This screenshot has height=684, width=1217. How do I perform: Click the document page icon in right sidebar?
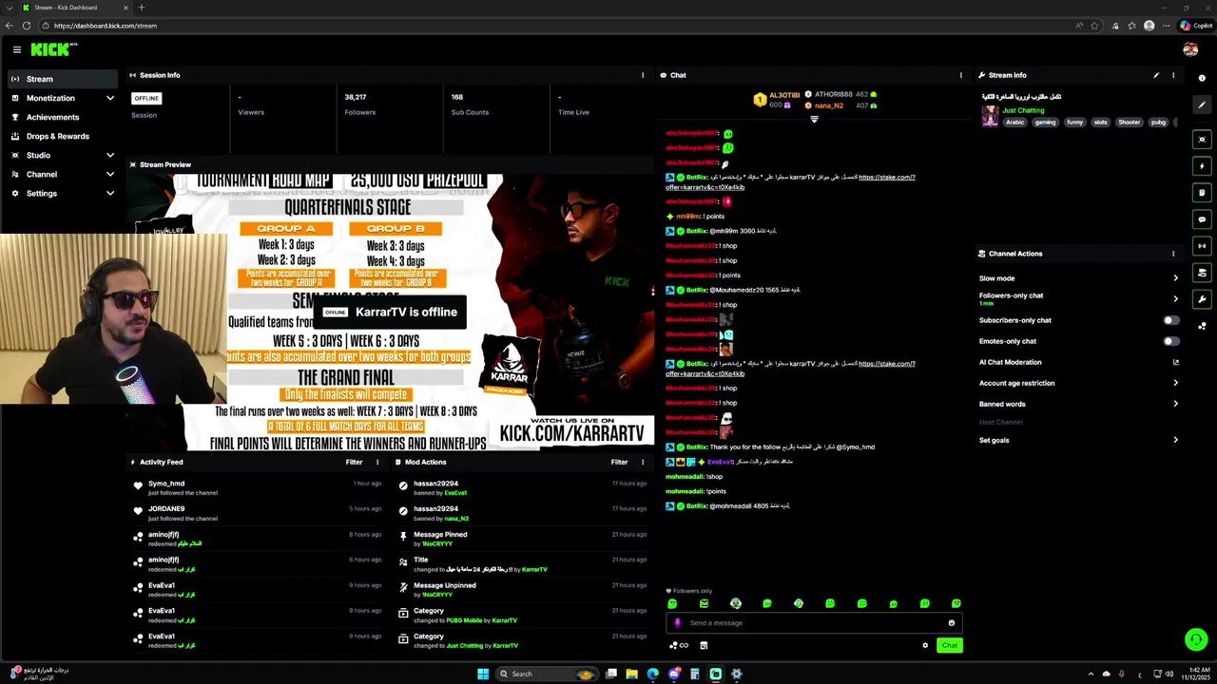pos(1202,193)
